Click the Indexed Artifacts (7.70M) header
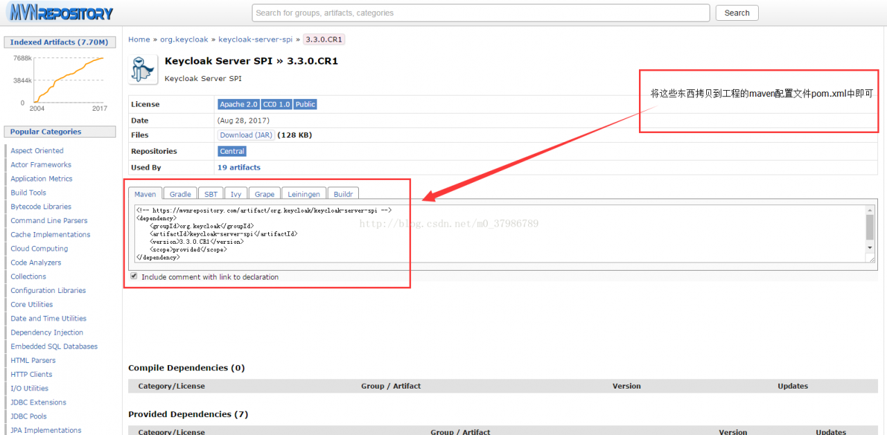The height and width of the screenshot is (435, 887). (x=60, y=42)
